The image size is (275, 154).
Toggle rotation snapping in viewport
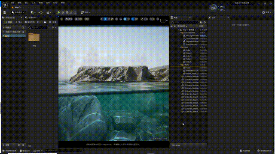tap(133, 19)
